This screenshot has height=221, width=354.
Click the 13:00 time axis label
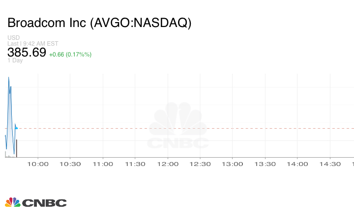tap(232, 164)
